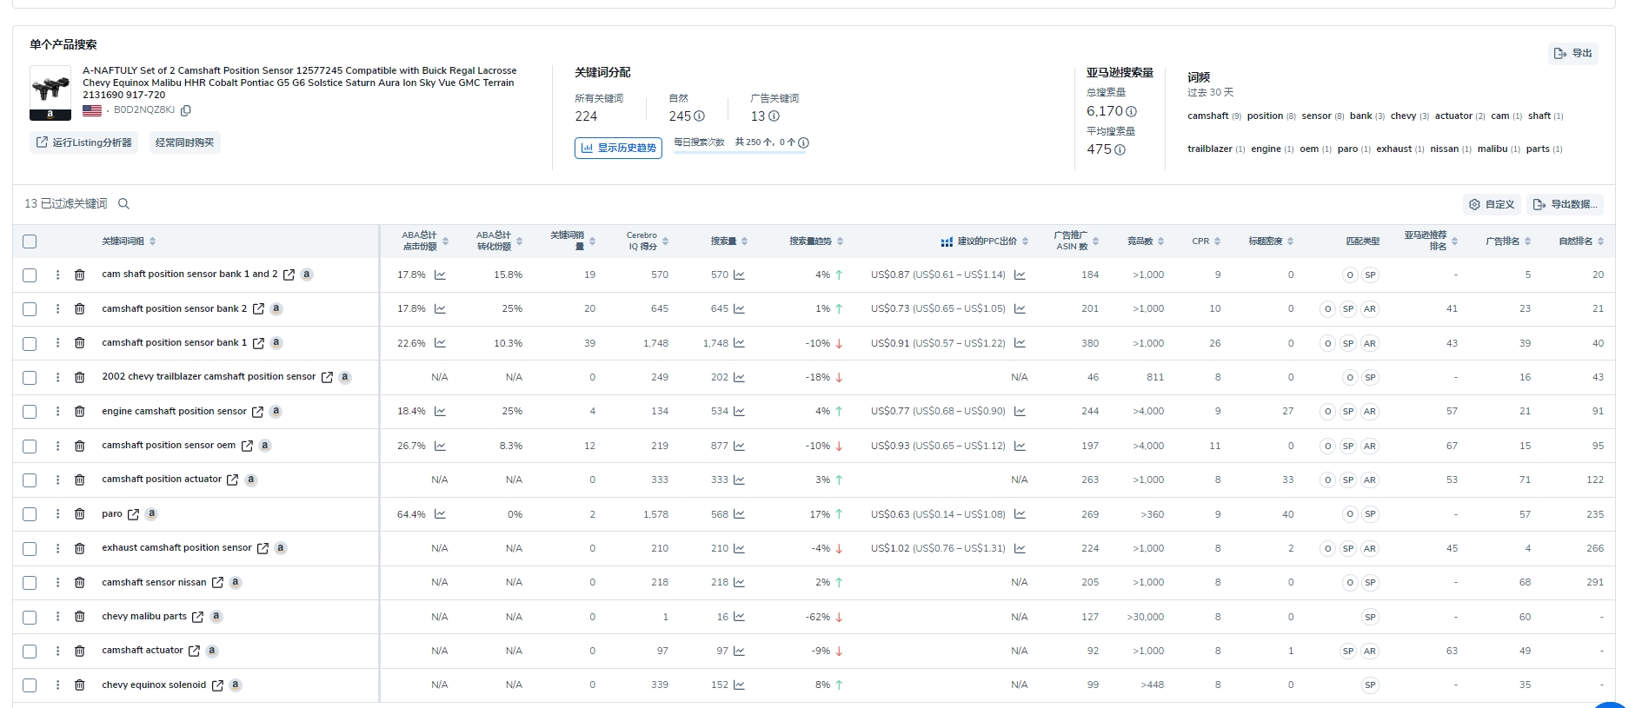
Task: Show search volume chart for 1,748
Action: coord(739,343)
